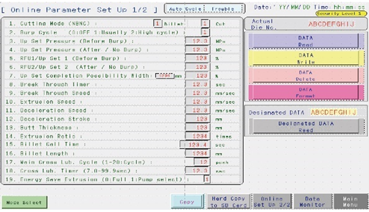Click the Copy button

pos(186,202)
